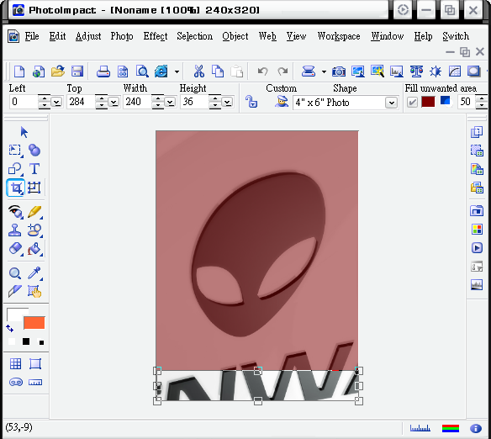Open the Effect menu
This screenshot has width=491, height=439.
click(156, 36)
